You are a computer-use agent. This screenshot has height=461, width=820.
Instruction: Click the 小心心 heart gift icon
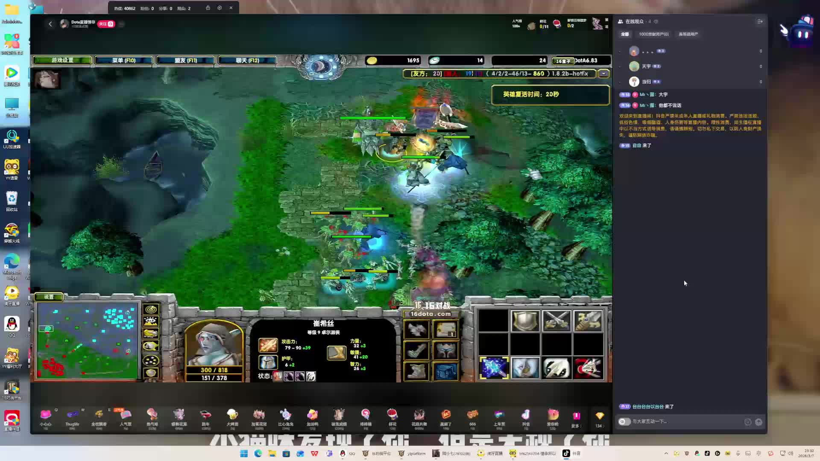tap(45, 415)
